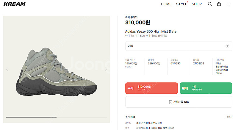This screenshot has width=238, height=130.
Task: Show next product image arrow
Action: click(x=106, y=69)
